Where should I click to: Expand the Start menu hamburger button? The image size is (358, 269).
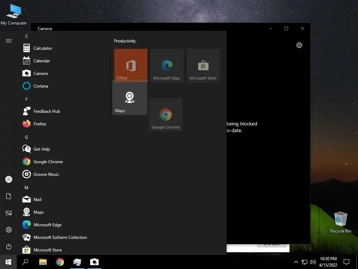(x=9, y=41)
